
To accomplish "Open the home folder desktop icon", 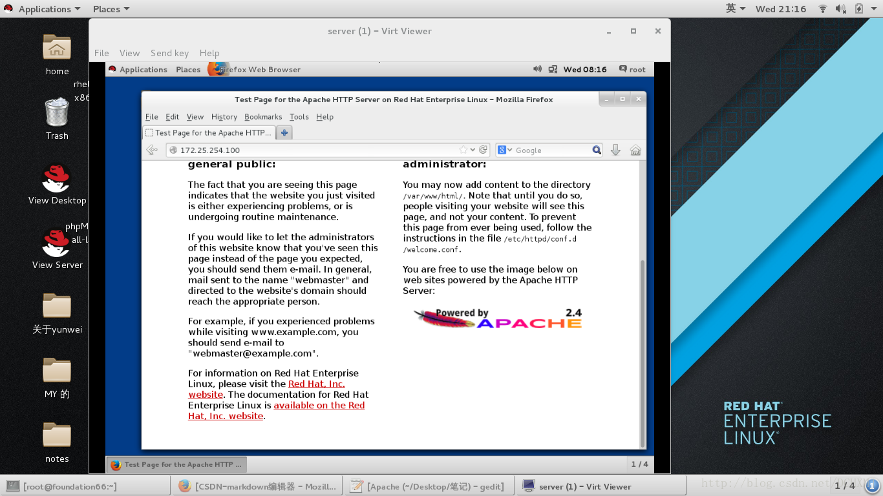I will (x=57, y=47).
